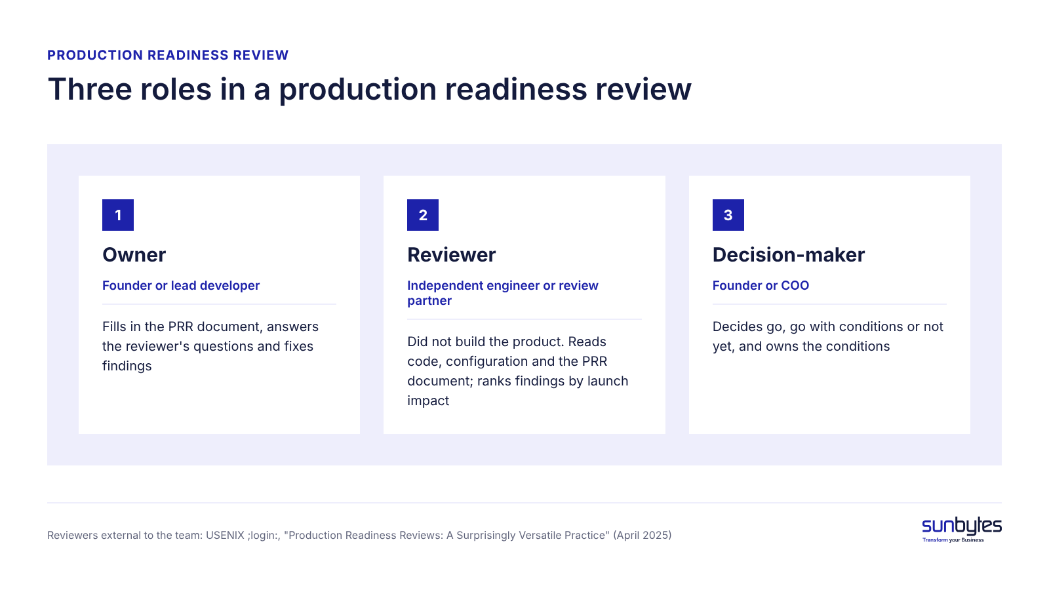Viewport: 1049px width, 590px height.
Task: Click the USENIX source footnote
Action: pos(359,535)
